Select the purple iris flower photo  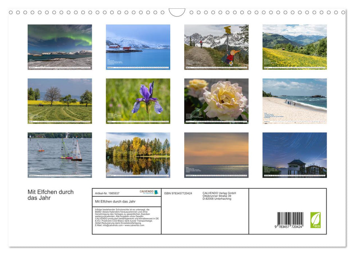(x=138, y=101)
